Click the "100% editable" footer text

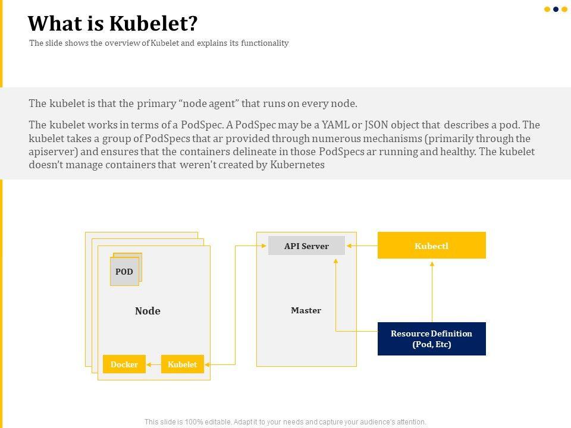(x=285, y=422)
